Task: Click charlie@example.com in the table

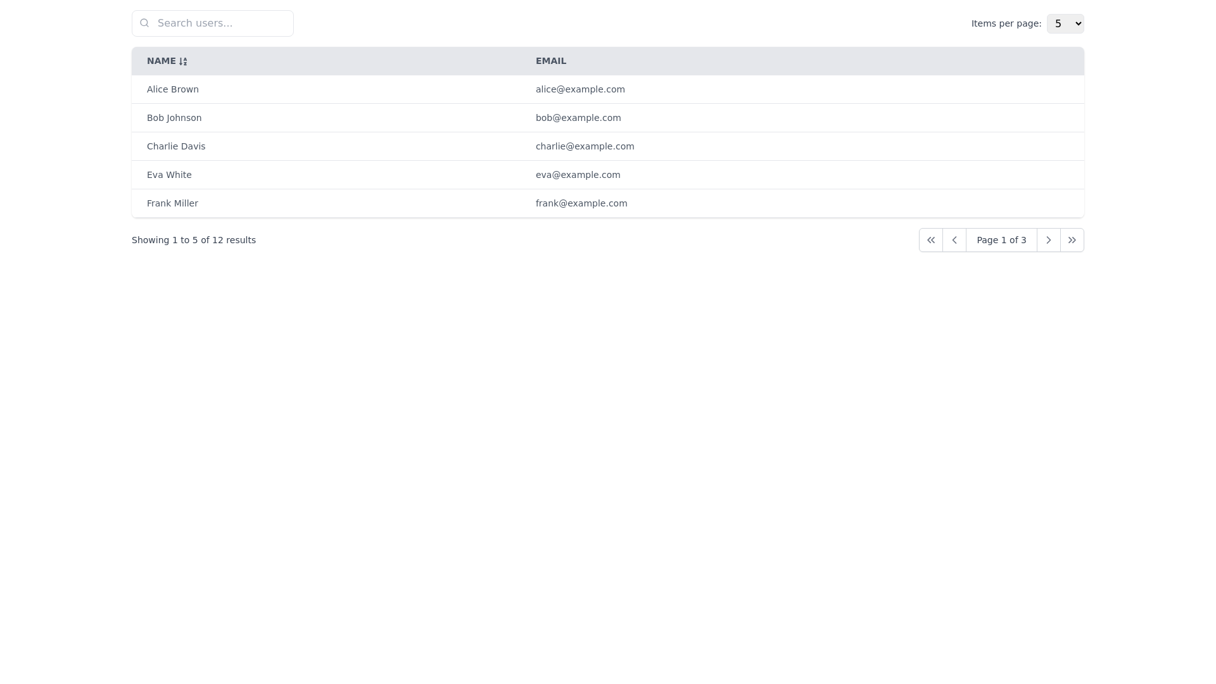Action: 585,146
